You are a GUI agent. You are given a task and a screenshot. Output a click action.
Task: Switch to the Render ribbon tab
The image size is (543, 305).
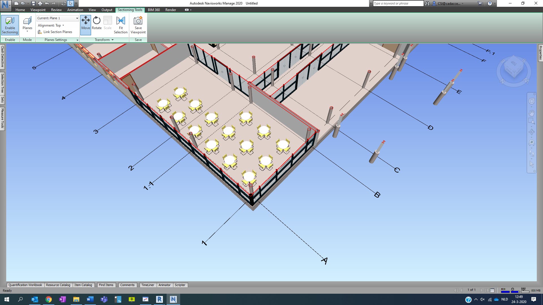tap(171, 10)
